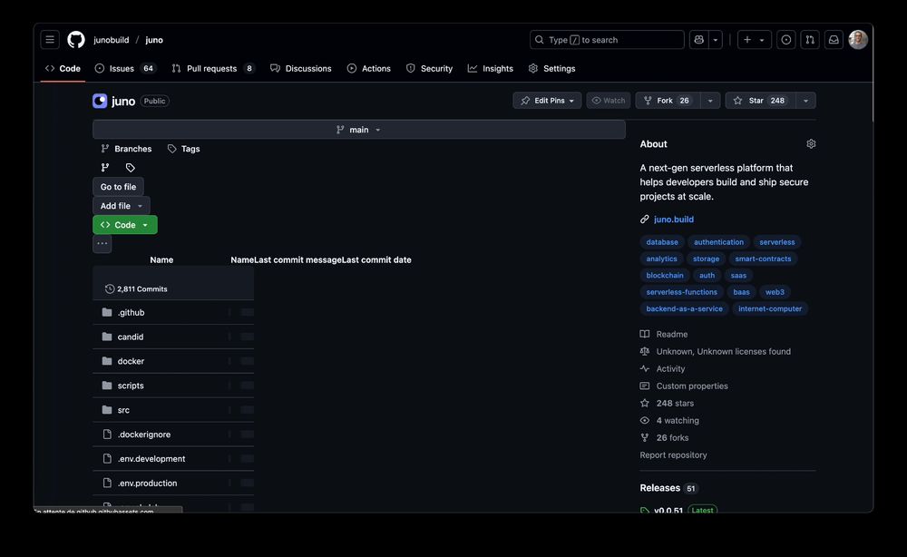
Task: Click the .github folder icon
Action: tap(107, 312)
